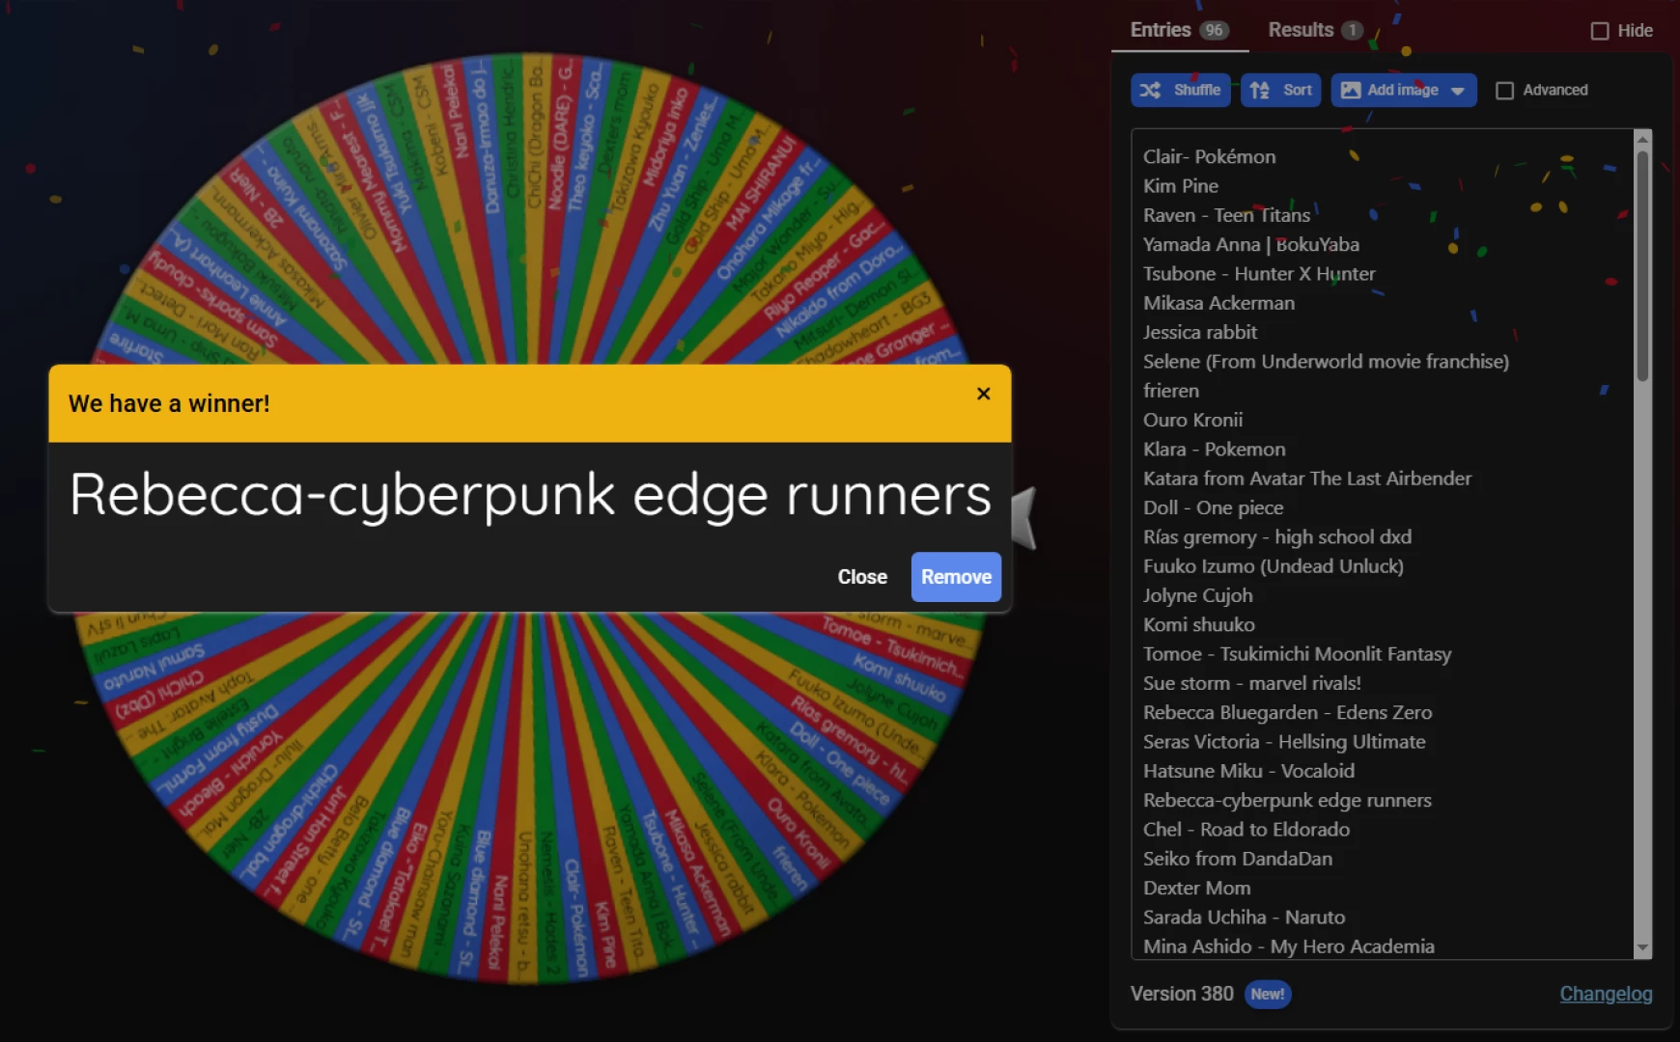Click the 'Doll - One piece' entry

click(x=1214, y=507)
